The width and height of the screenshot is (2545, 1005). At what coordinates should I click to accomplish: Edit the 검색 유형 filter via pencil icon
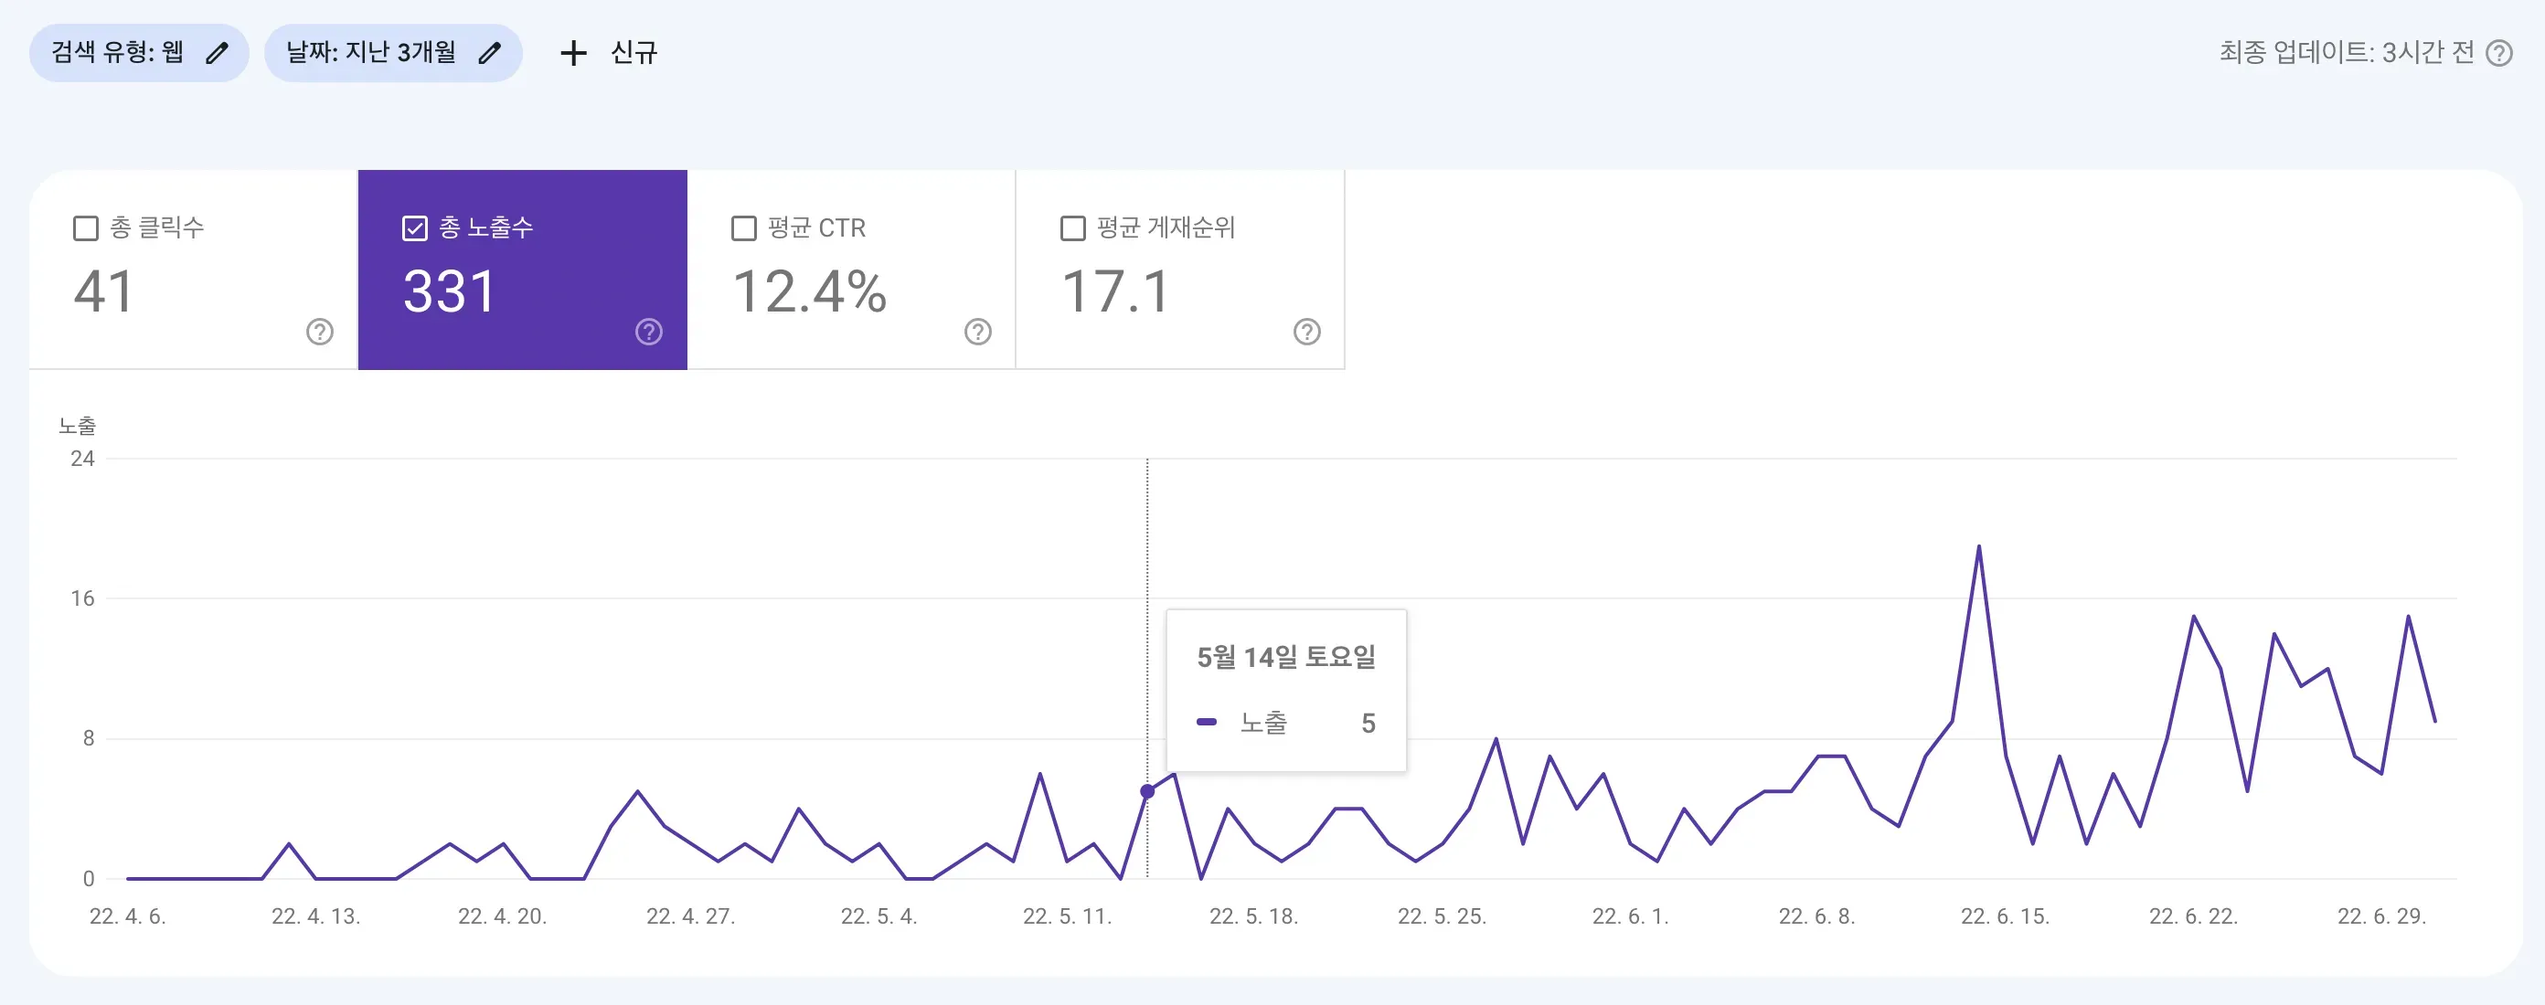(x=218, y=52)
